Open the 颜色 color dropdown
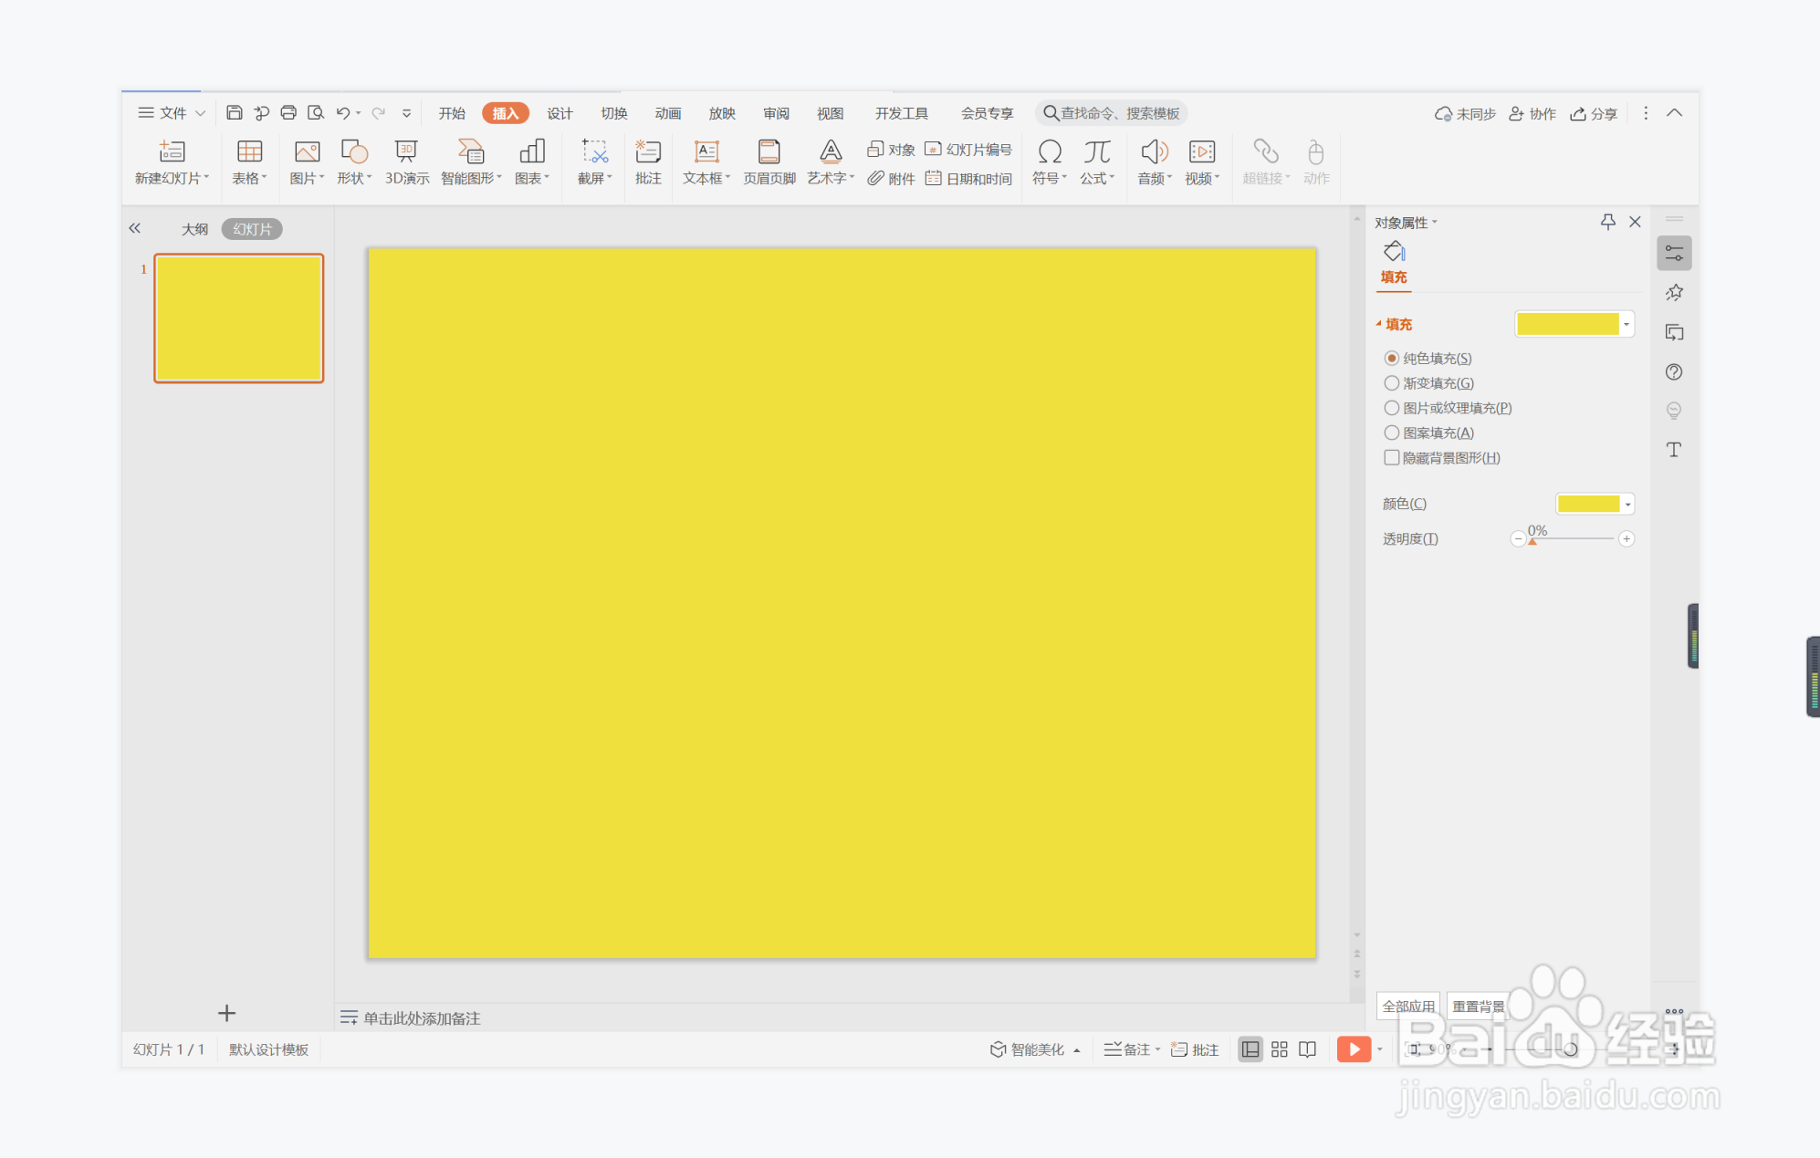 (x=1627, y=505)
